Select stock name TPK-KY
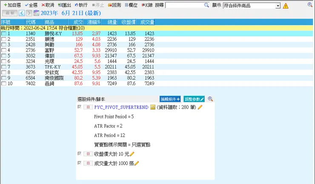The height and width of the screenshot is (184, 315). (53, 67)
